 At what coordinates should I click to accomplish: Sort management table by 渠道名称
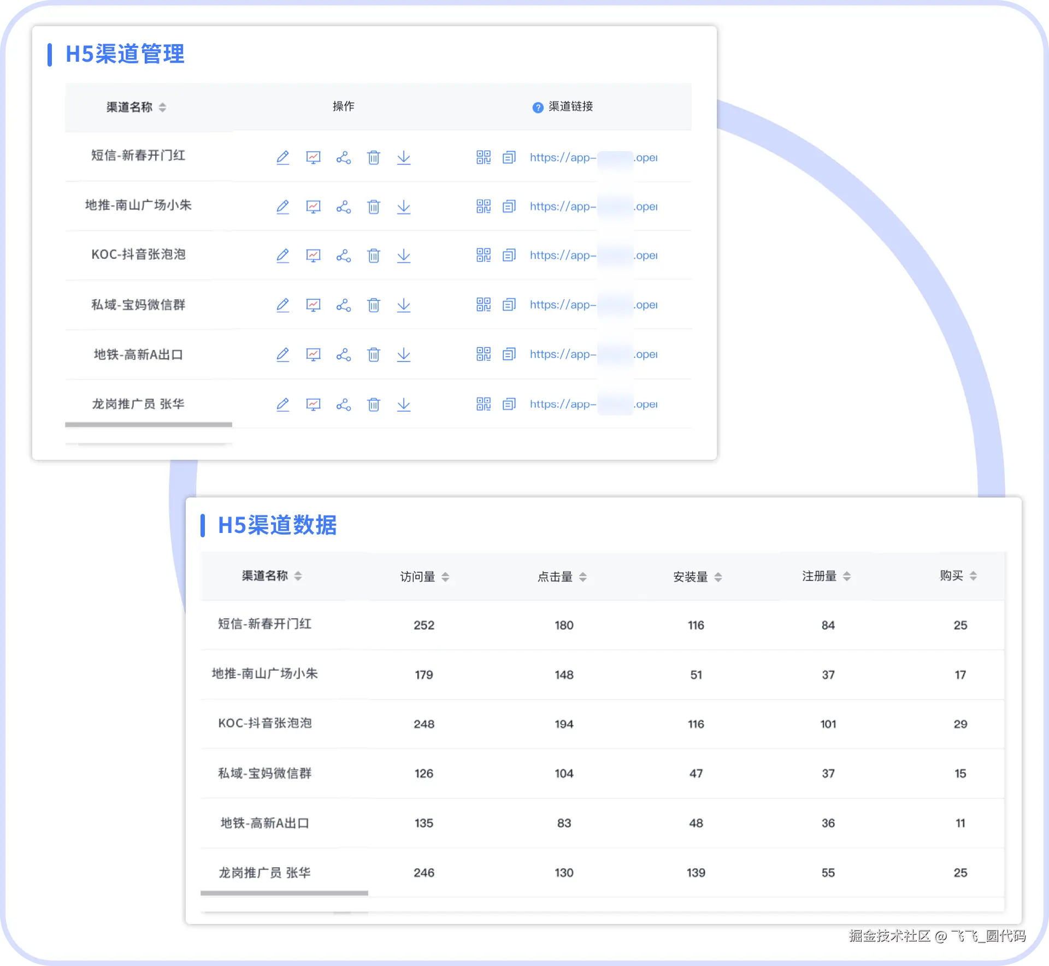[x=162, y=108]
